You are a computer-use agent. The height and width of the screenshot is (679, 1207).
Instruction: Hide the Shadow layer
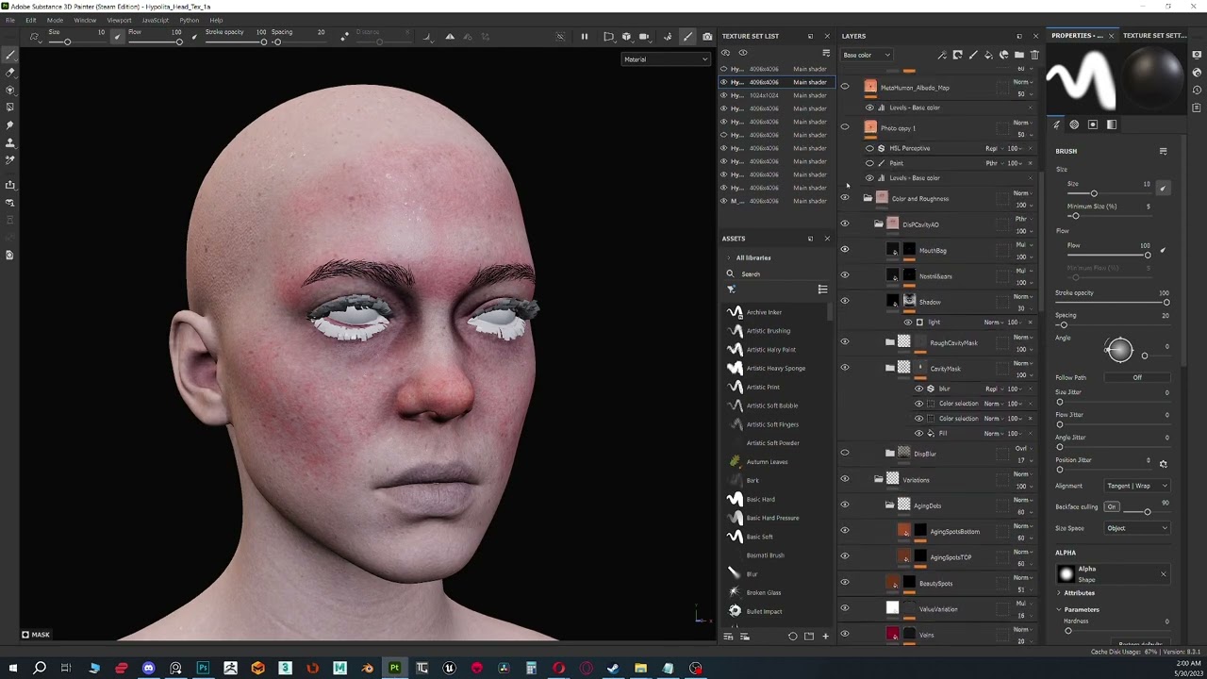845,302
